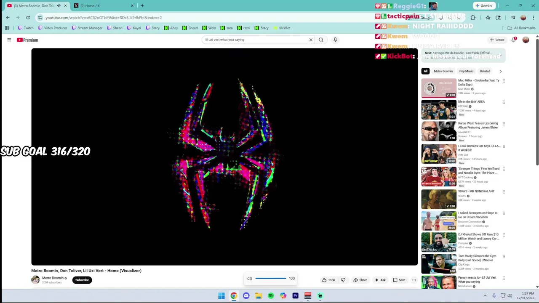This screenshot has height=303, width=539.
Task: Open options for Mac Miller Cinderella video
Action: pos(504,81)
